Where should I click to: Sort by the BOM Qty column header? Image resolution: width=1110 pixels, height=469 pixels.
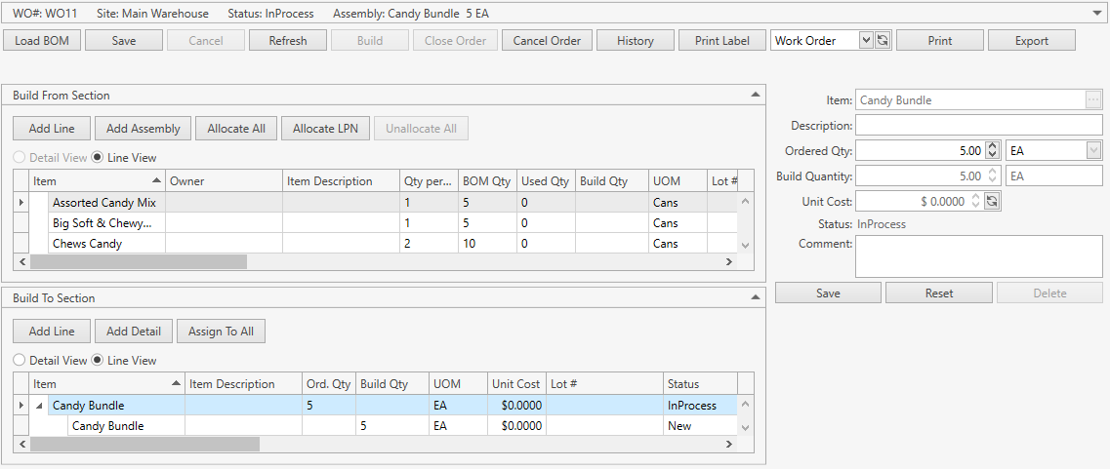[486, 181]
